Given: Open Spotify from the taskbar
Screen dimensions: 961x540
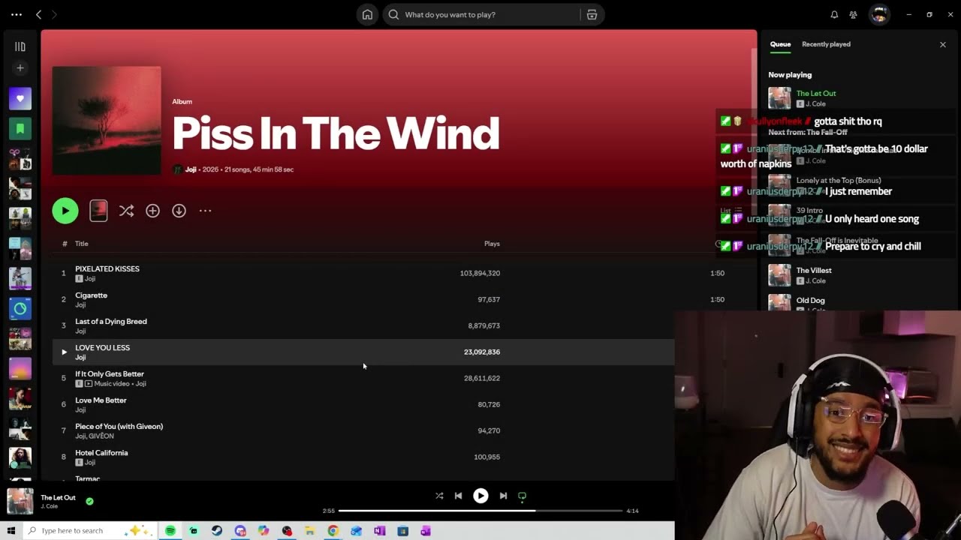Looking at the screenshot, I should coord(170,531).
